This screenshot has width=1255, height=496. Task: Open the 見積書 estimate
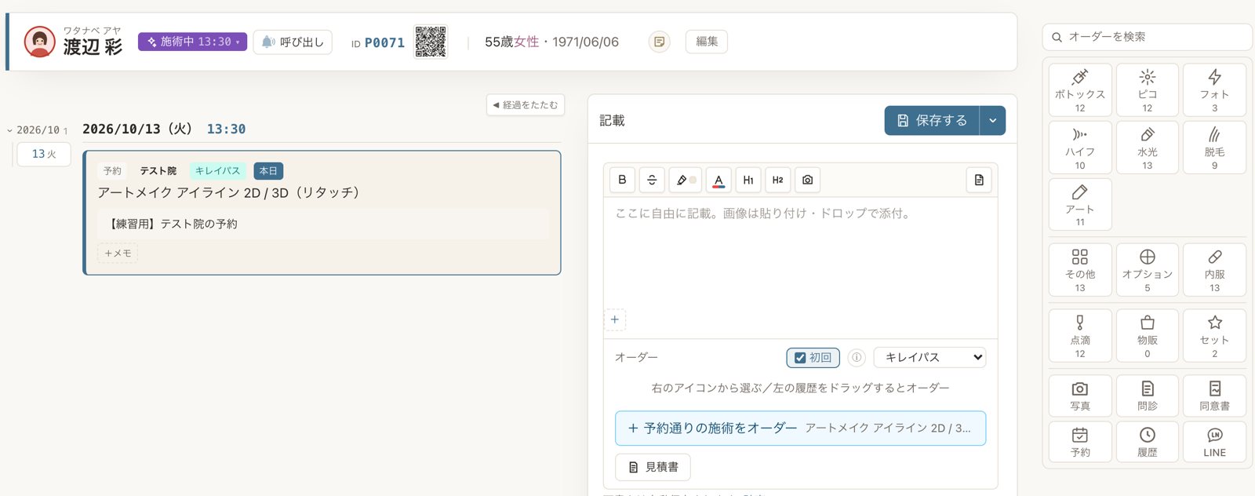(653, 467)
